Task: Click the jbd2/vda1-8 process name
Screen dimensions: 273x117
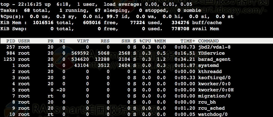Action: click(214, 47)
